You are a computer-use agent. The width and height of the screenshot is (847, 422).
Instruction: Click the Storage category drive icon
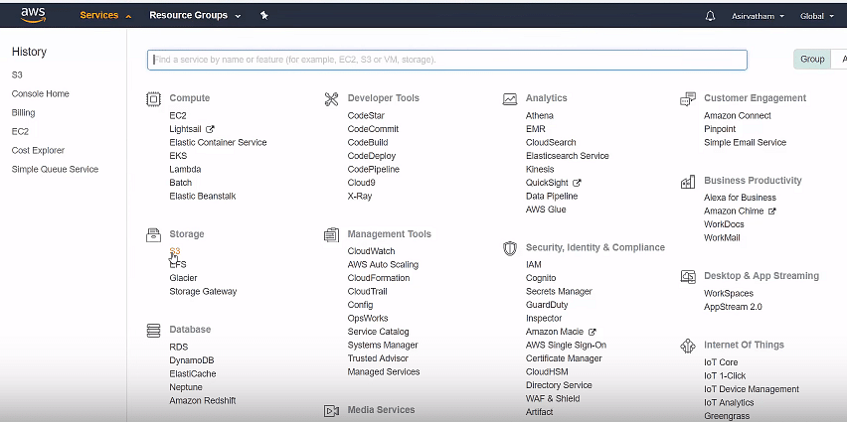coord(153,234)
